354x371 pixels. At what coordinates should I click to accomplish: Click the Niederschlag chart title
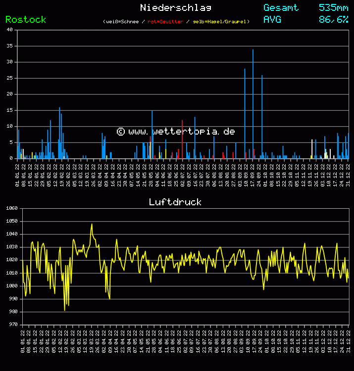point(176,7)
